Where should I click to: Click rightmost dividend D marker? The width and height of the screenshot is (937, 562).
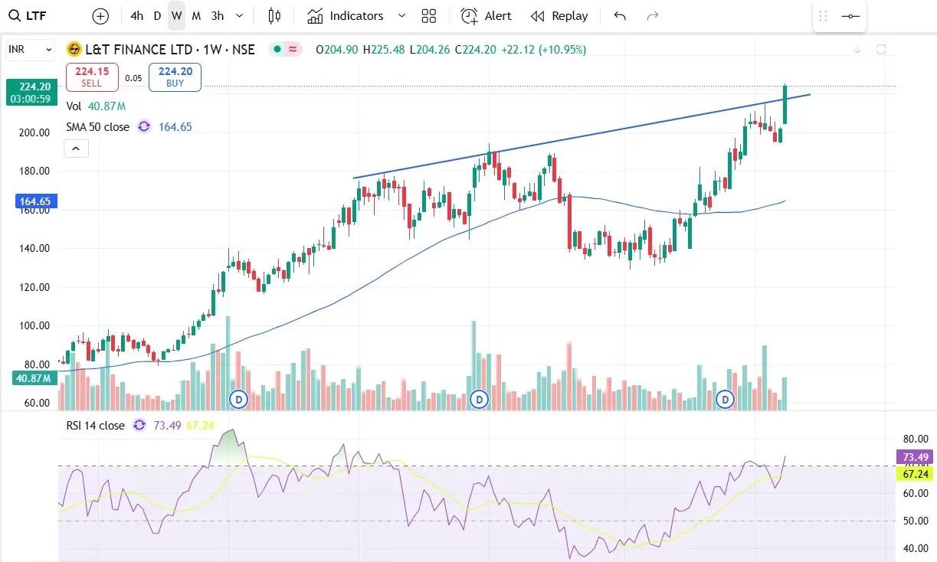pyautogui.click(x=725, y=400)
